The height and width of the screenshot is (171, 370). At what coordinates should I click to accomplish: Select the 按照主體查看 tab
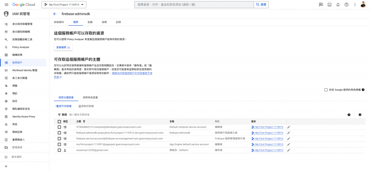pos(66,97)
